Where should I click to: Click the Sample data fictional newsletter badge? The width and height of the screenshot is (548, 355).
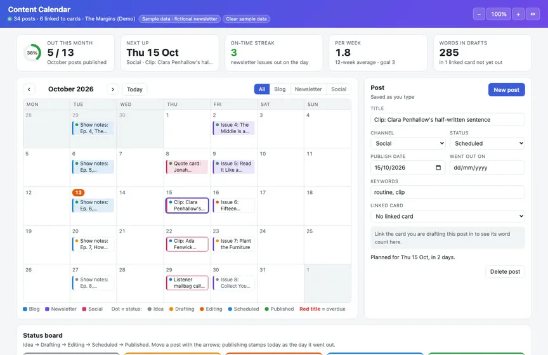(179, 19)
